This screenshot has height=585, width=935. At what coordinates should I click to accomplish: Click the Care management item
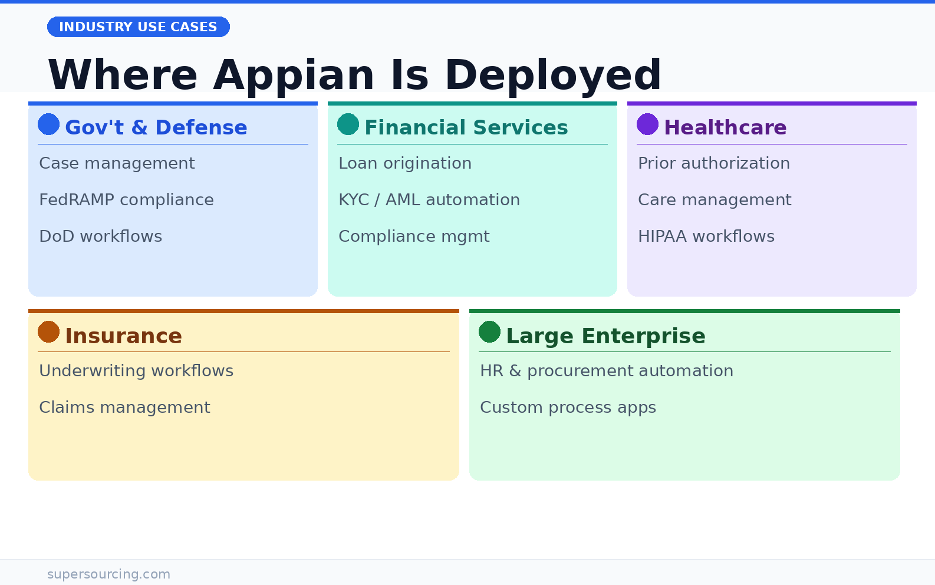pyautogui.click(x=715, y=200)
